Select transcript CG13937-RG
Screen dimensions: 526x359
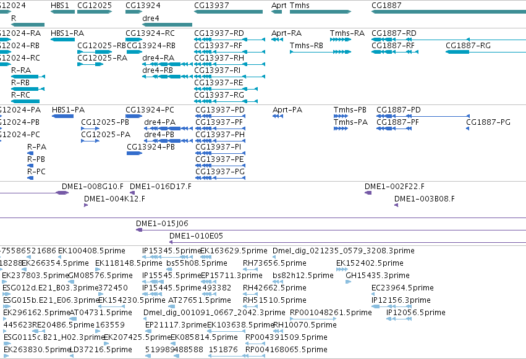pyautogui.click(x=226, y=101)
